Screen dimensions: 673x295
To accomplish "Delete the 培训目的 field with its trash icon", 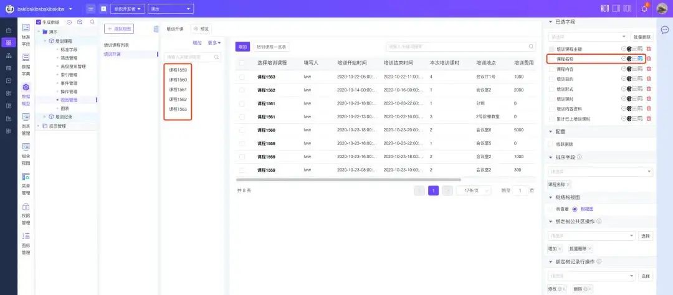I will tap(649, 79).
